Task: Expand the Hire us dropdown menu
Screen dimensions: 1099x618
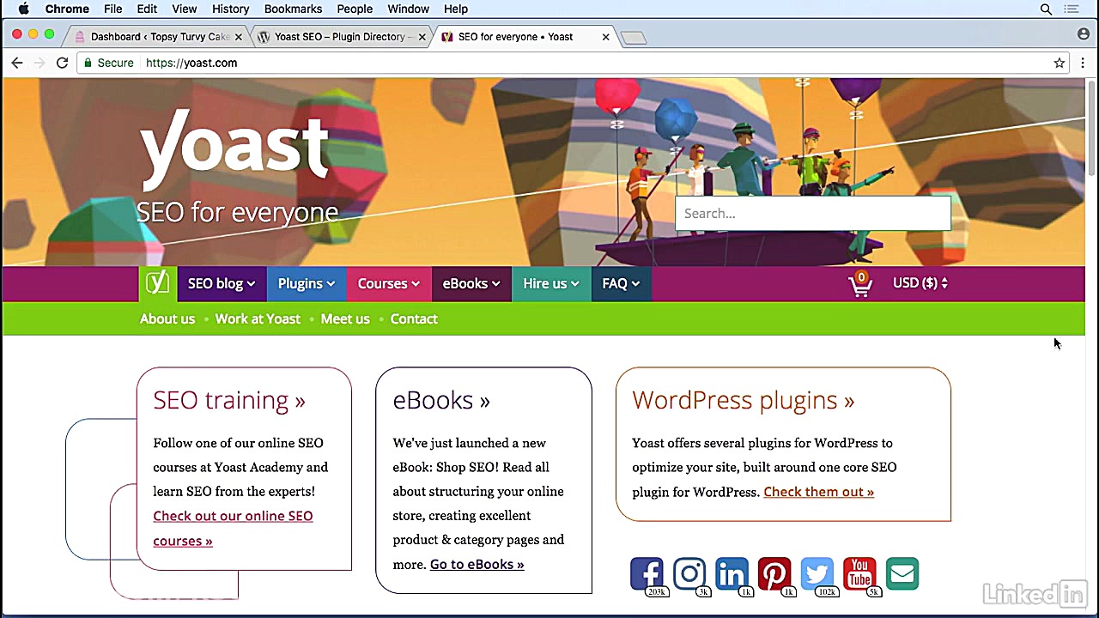Action: click(x=551, y=283)
